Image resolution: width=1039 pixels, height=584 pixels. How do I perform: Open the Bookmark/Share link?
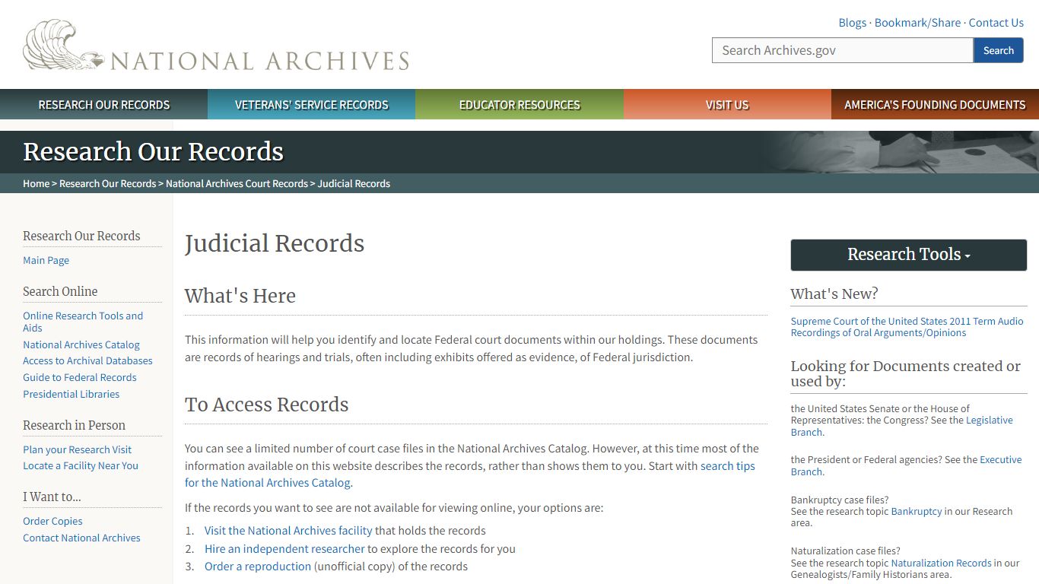(917, 23)
